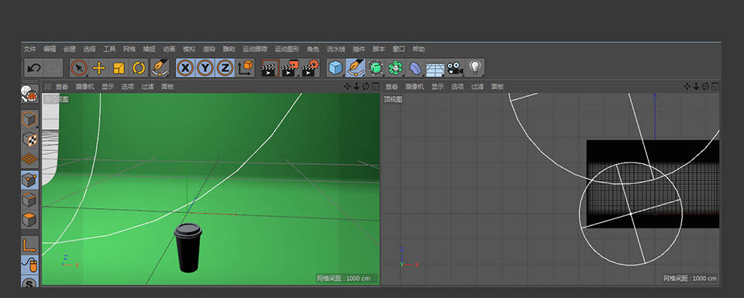The width and height of the screenshot is (744, 298).
Task: Click 查看 in the perspective viewport
Action: [62, 87]
